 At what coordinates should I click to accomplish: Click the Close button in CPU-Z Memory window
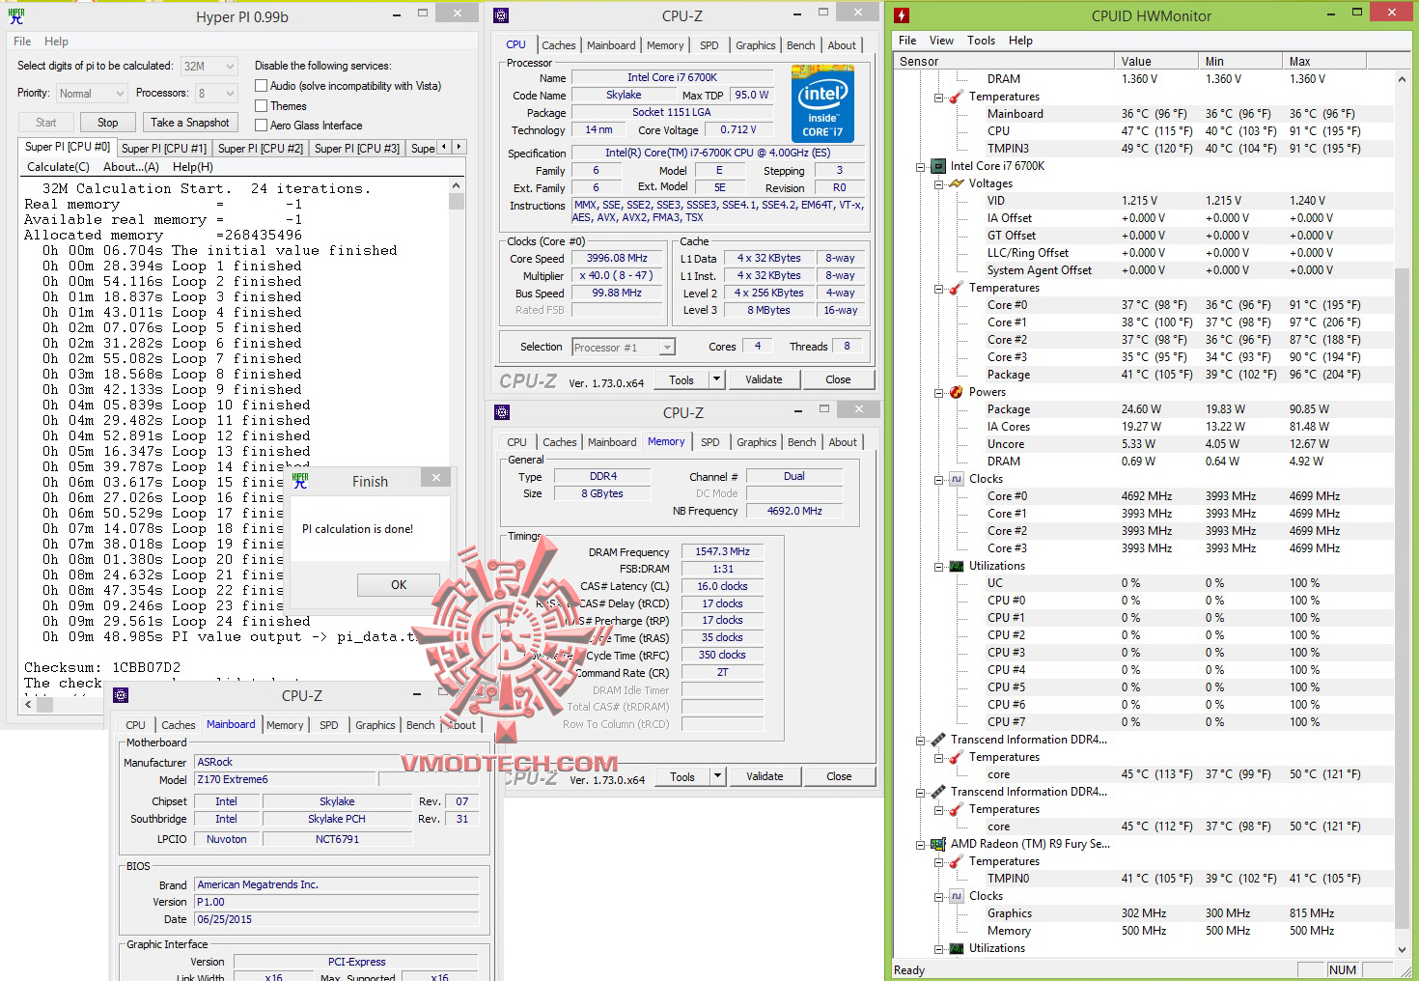839,776
